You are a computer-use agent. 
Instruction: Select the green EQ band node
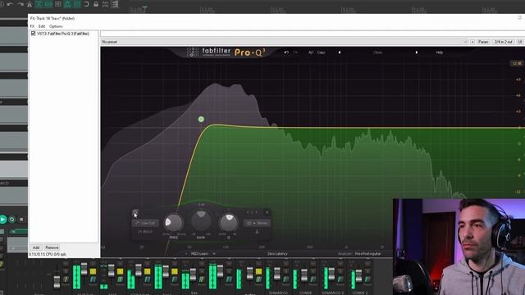[x=201, y=119]
